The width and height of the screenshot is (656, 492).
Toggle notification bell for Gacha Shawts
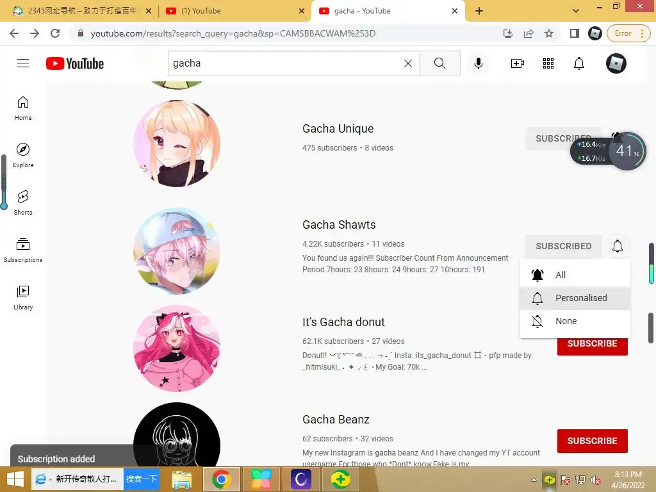point(617,246)
